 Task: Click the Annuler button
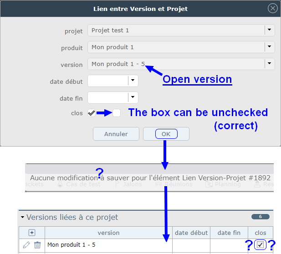coord(116,134)
